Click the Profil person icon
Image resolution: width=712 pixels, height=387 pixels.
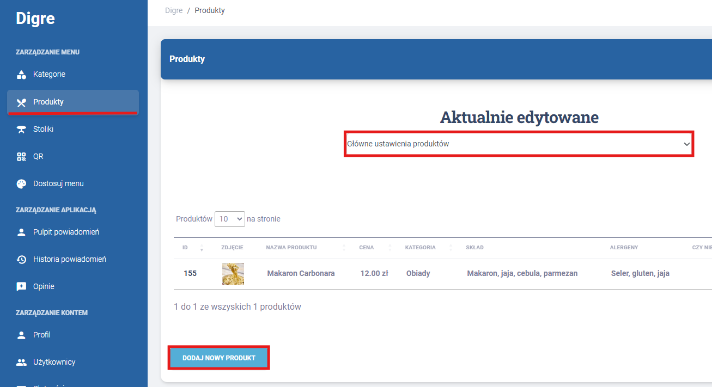coord(21,334)
